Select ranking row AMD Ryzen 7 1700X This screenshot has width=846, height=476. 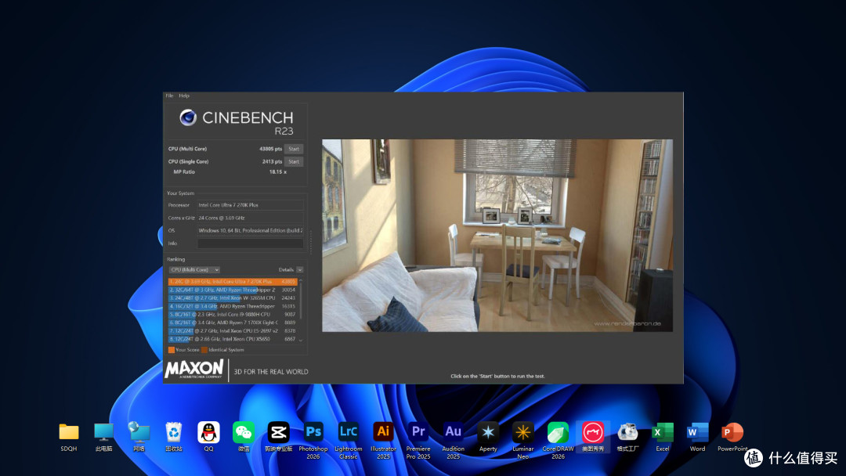coord(233,323)
